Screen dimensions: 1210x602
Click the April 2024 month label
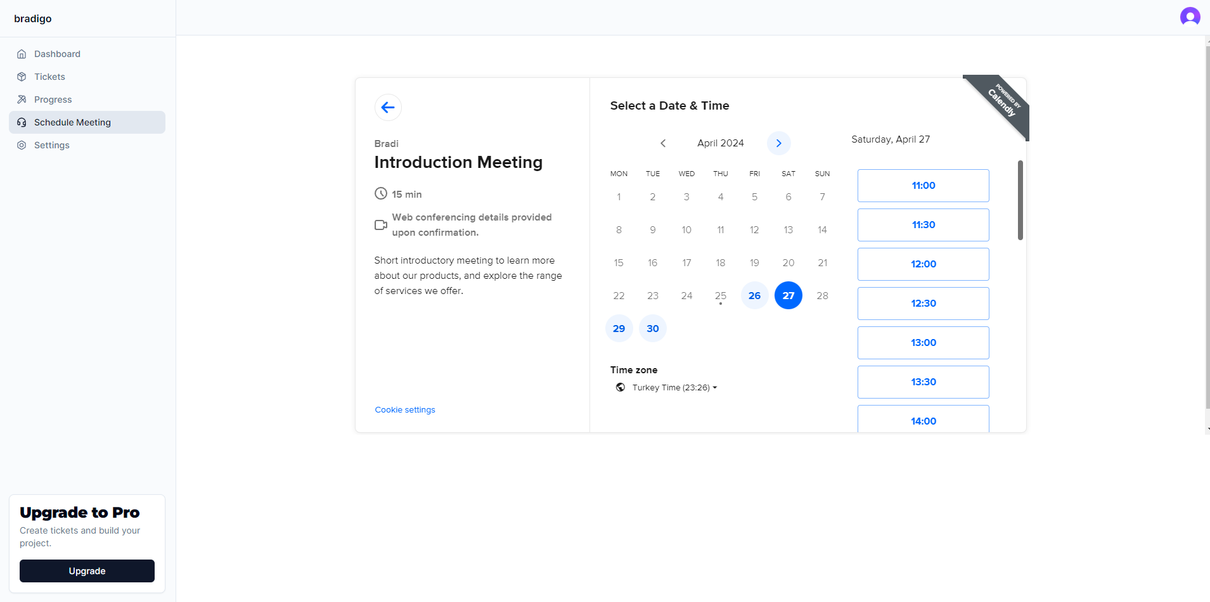pos(721,143)
